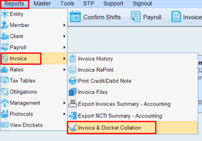The image size is (202, 141).
Task: Click the Tax Tables icon
Action: [x=5, y=80]
